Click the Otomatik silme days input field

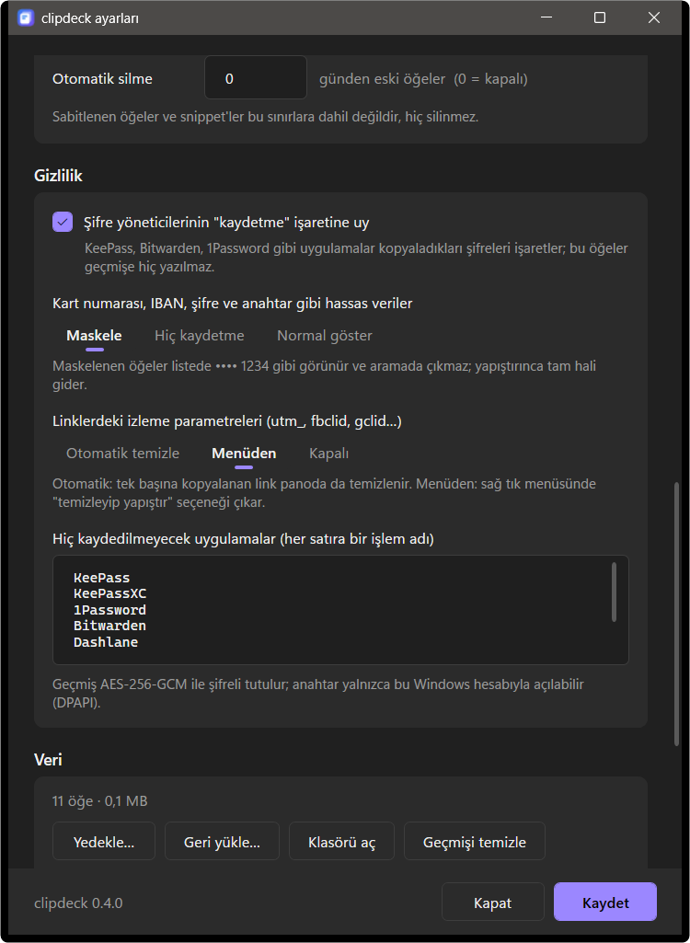pyautogui.click(x=256, y=78)
